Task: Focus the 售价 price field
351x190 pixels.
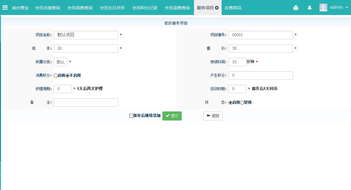Action: (x=260, y=49)
